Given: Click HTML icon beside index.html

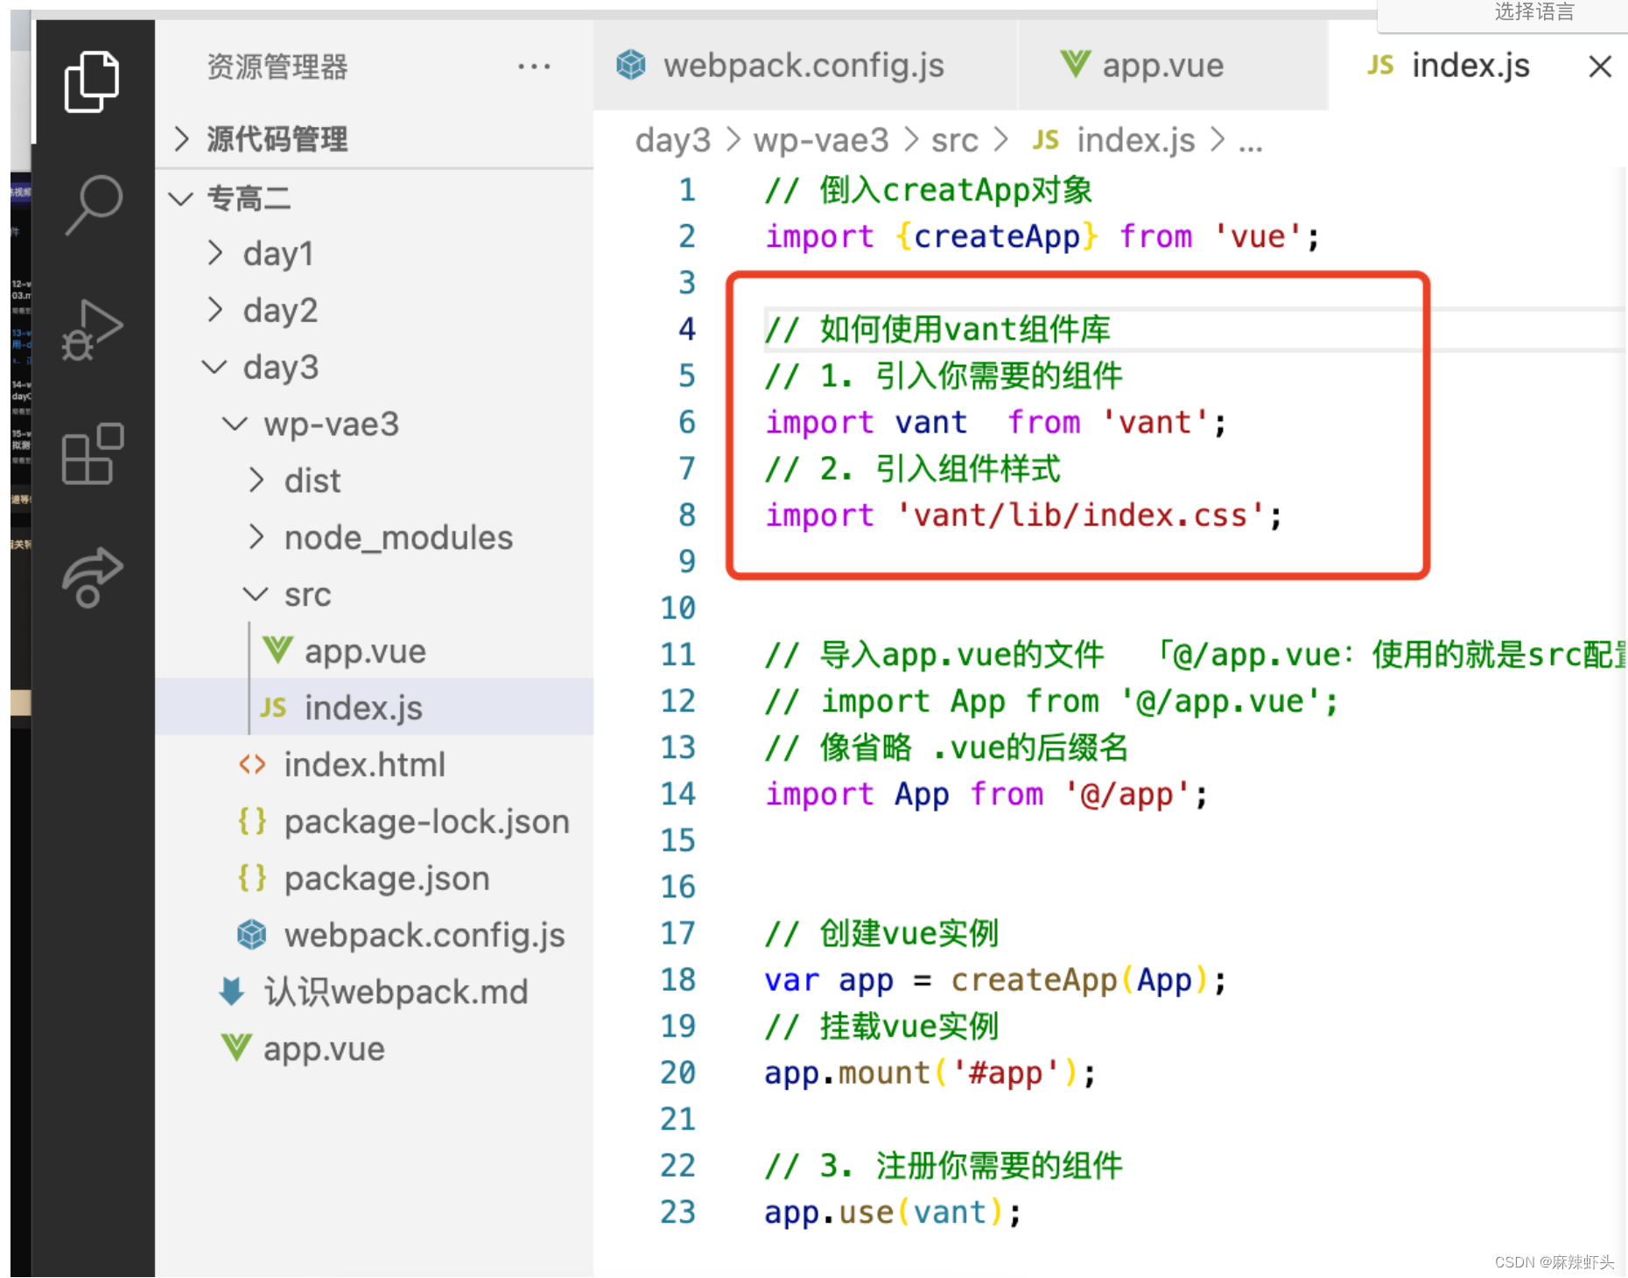Looking at the screenshot, I should click(252, 764).
